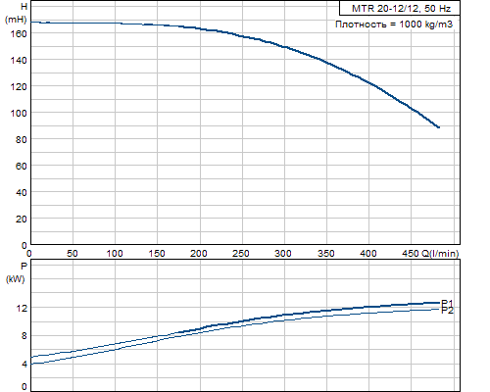Click the 50 tick on flow axis
This screenshot has height=392, width=490.
pos(73,254)
